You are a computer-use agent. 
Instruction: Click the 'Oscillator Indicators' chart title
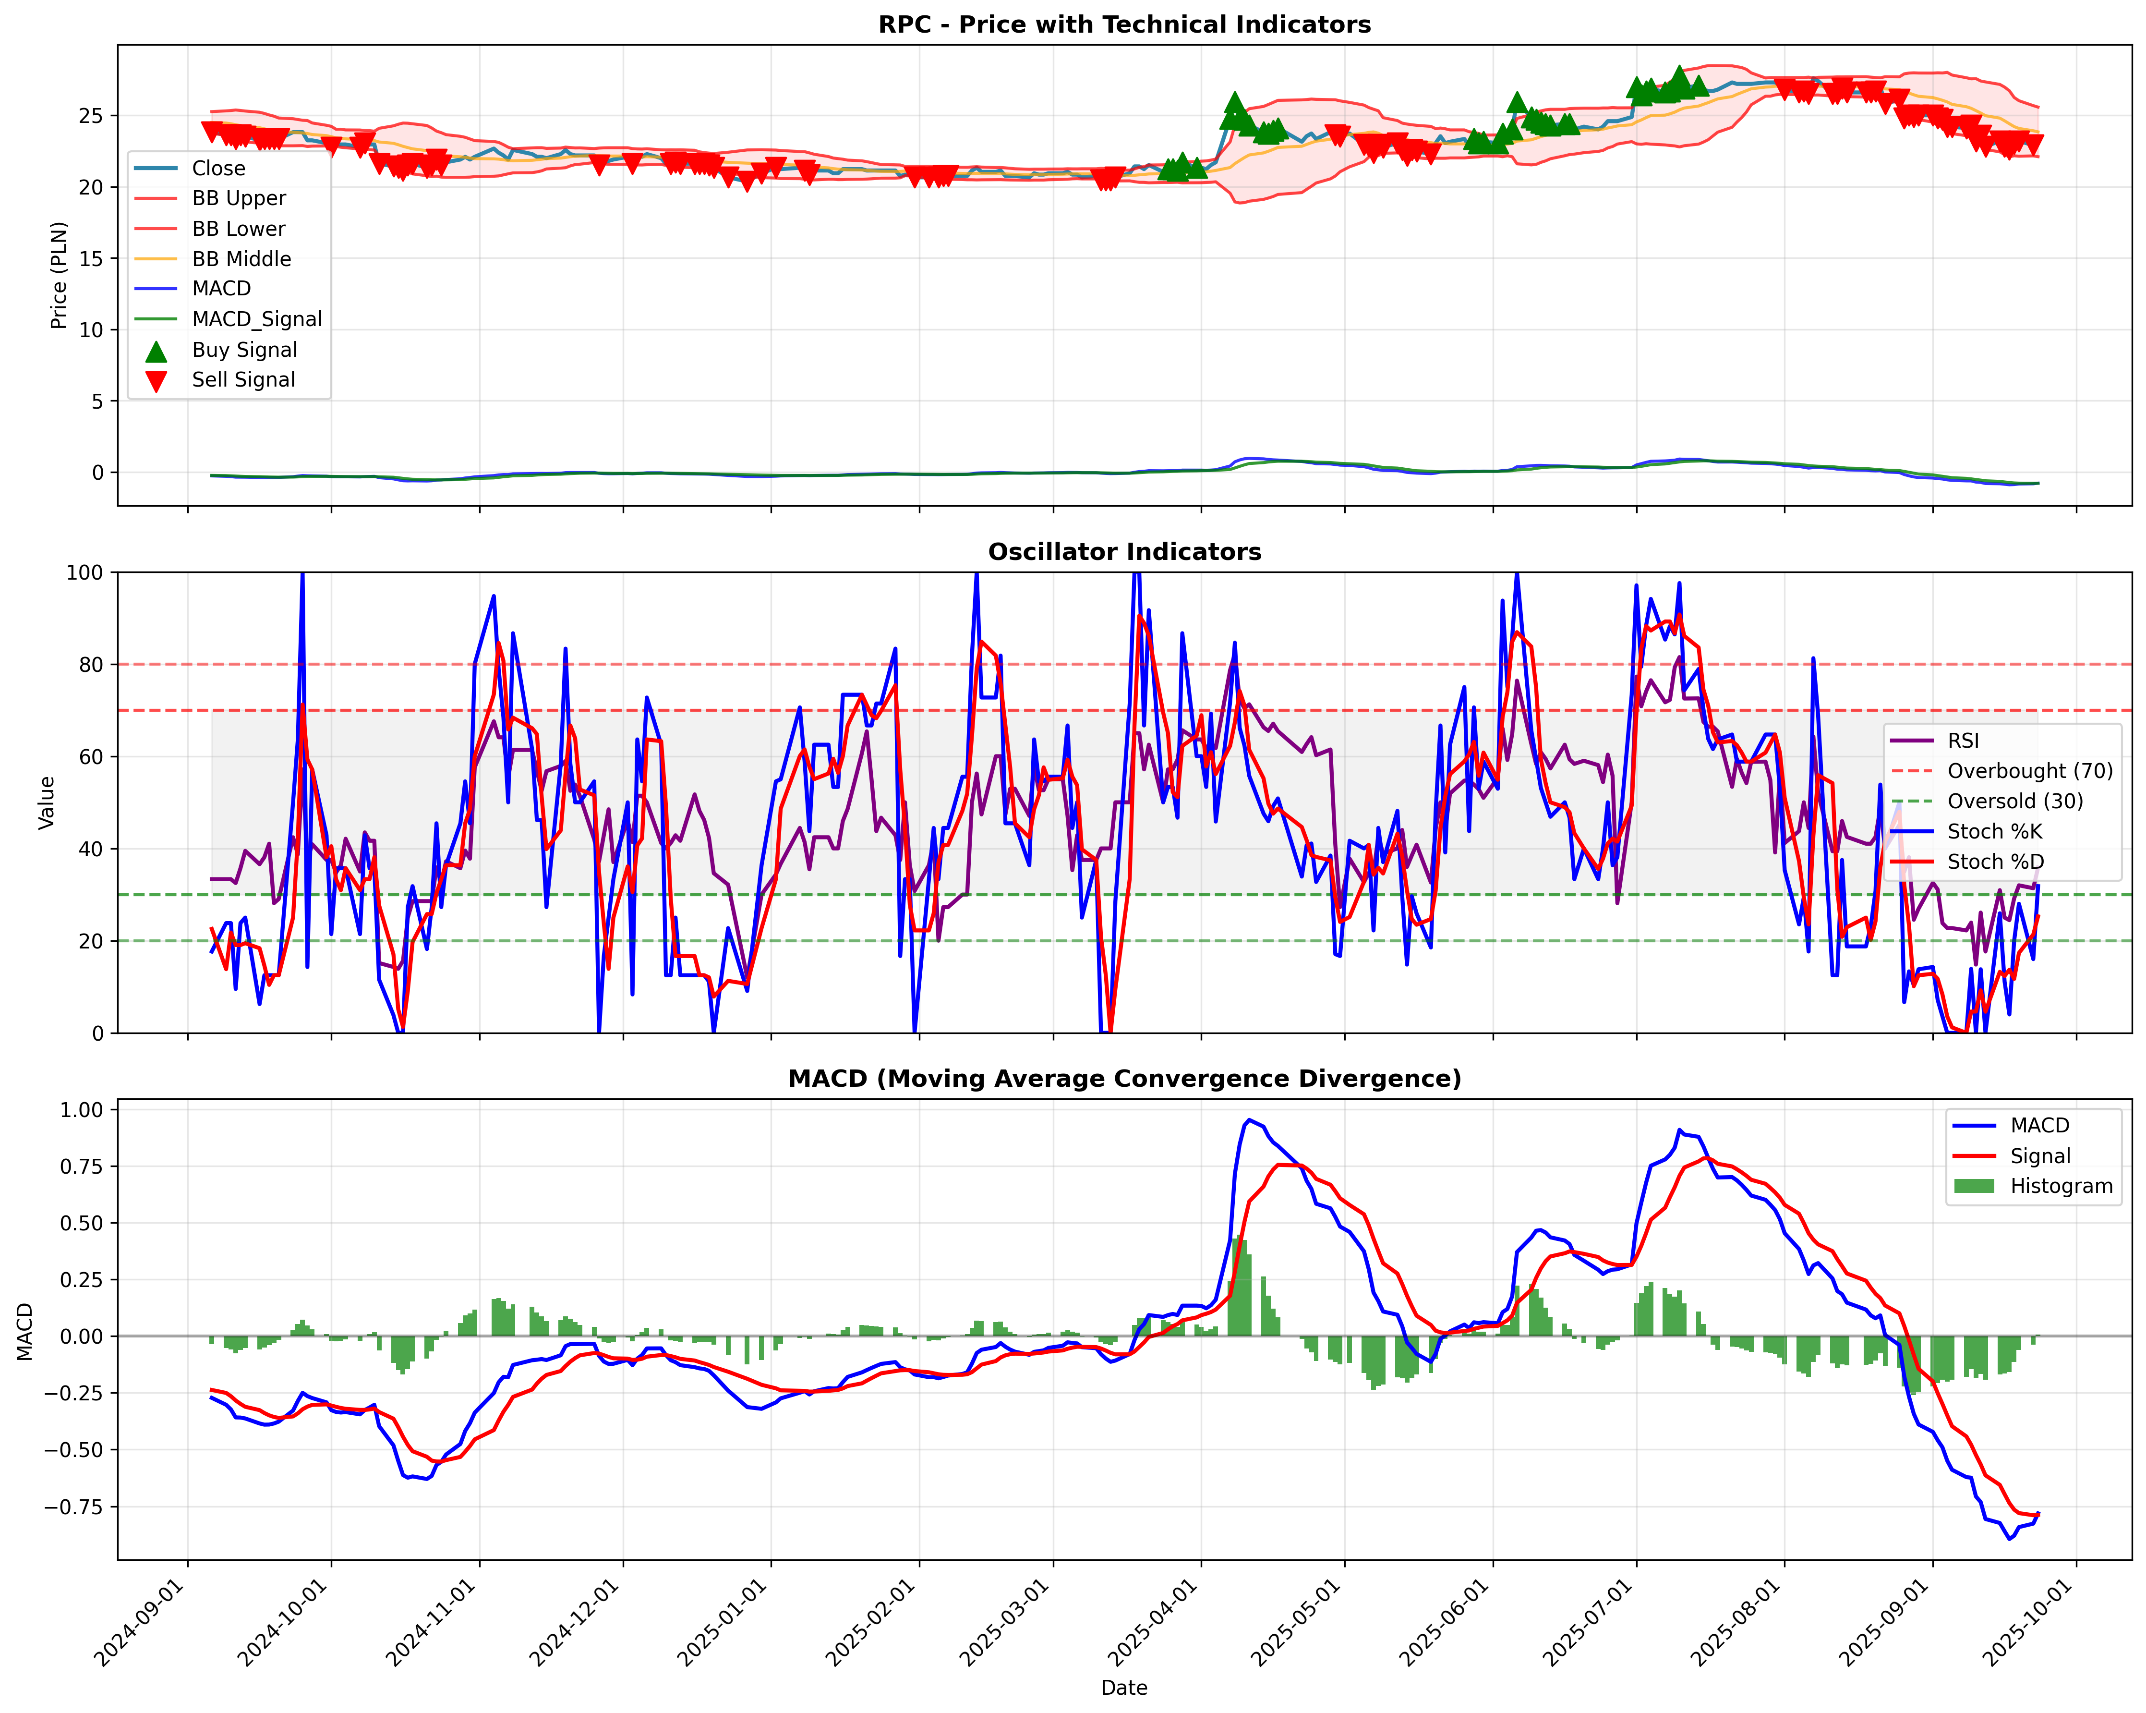coord(1124,552)
